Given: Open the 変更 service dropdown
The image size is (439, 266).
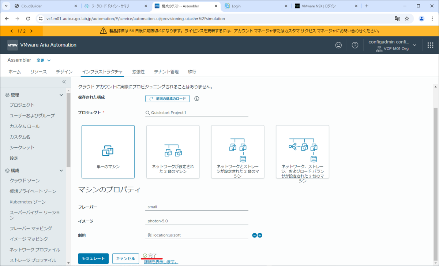Looking at the screenshot, I should 44,60.
